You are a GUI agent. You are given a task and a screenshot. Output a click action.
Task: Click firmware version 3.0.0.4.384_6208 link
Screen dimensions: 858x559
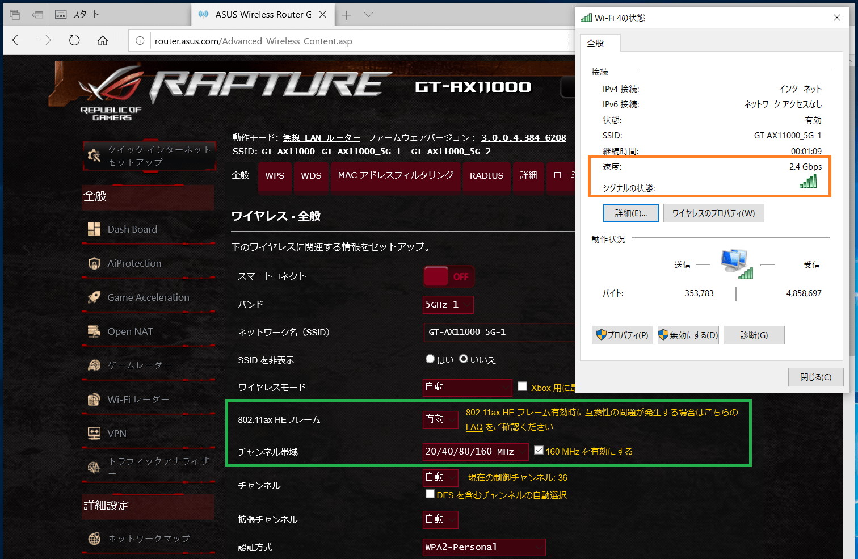pos(524,137)
